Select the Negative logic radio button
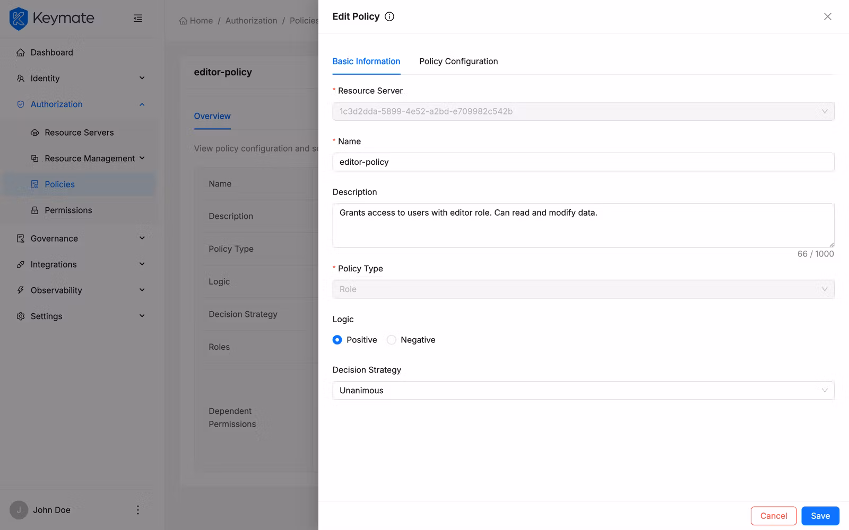The image size is (849, 530). 391,340
